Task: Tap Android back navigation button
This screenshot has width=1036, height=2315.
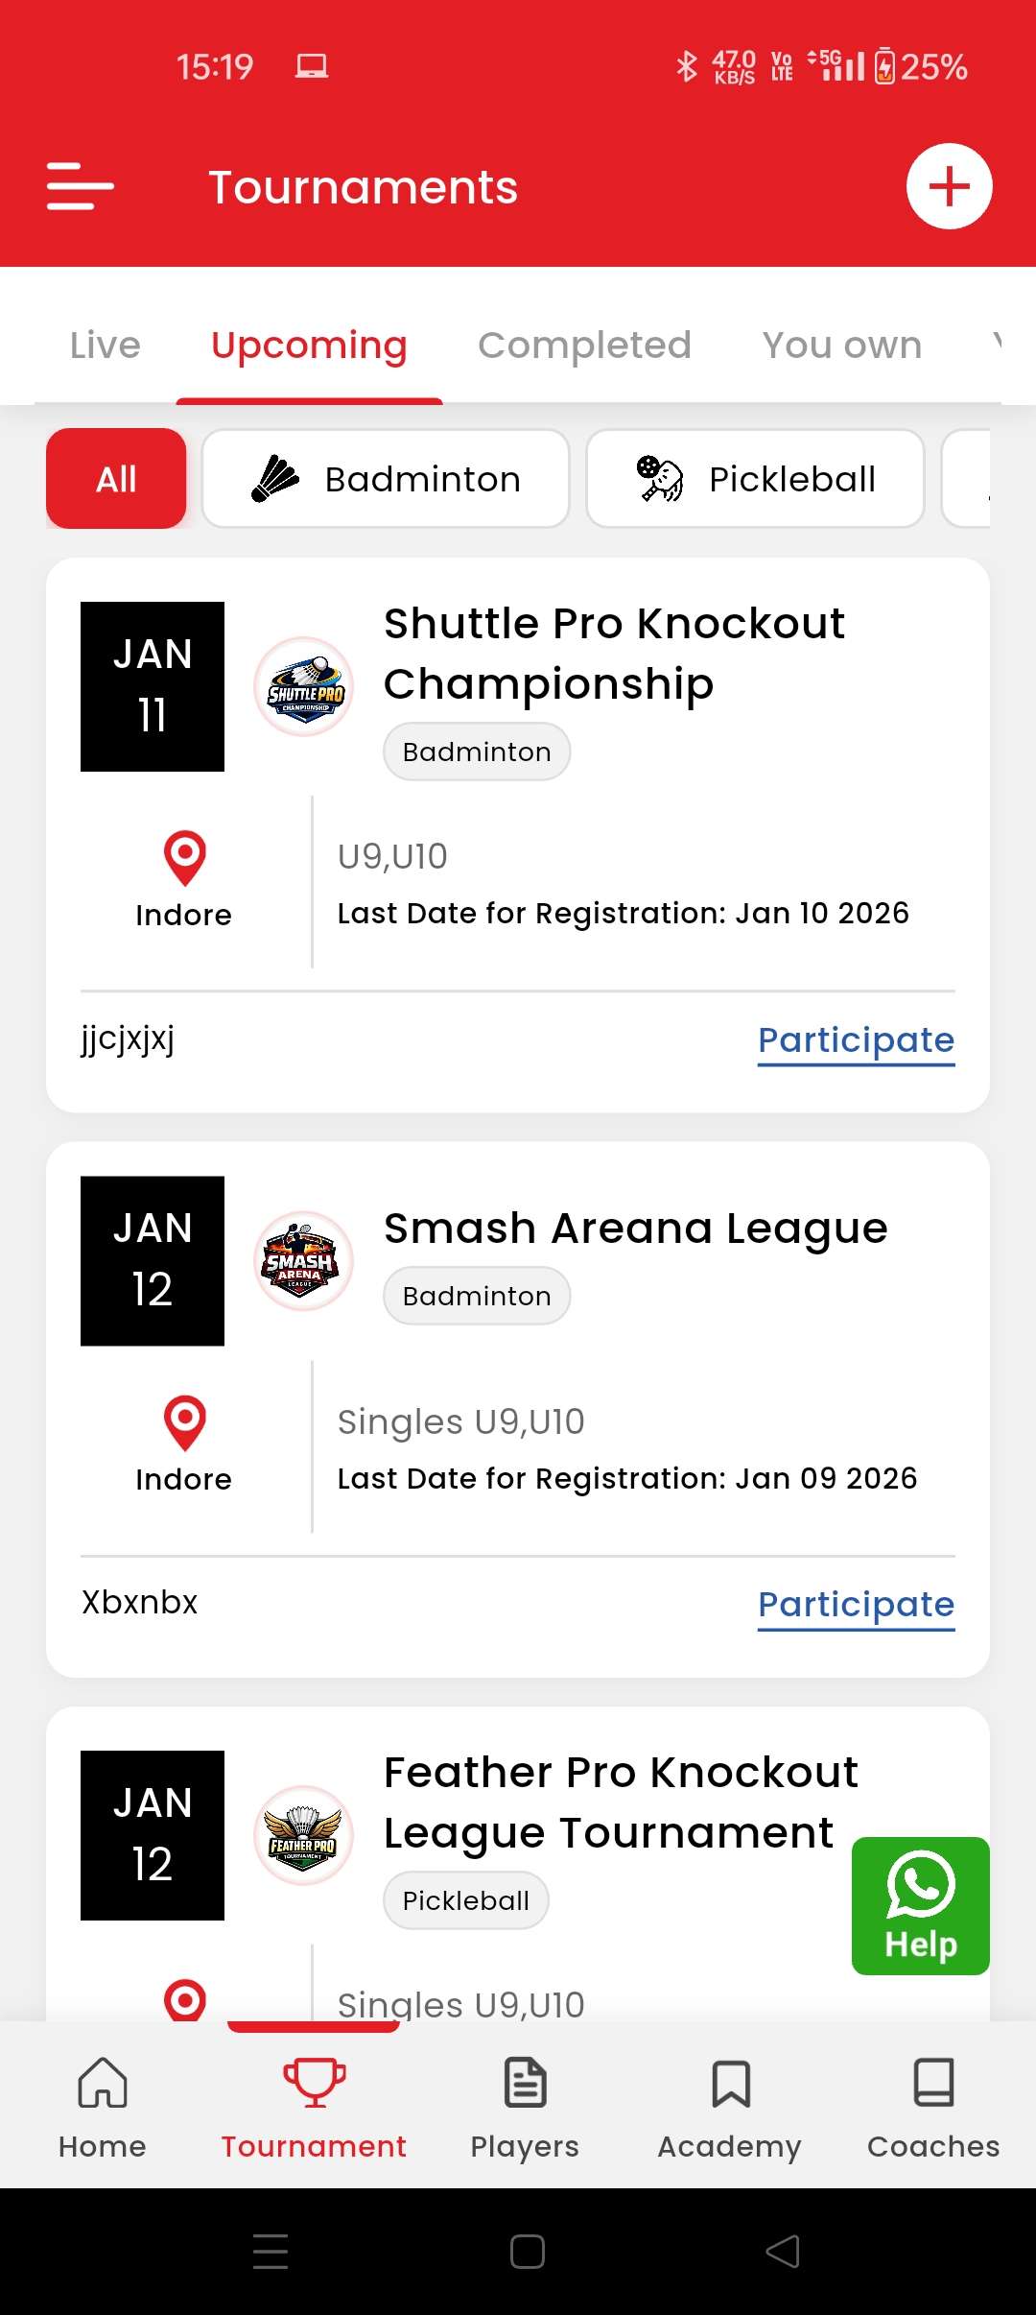Action: click(783, 2251)
